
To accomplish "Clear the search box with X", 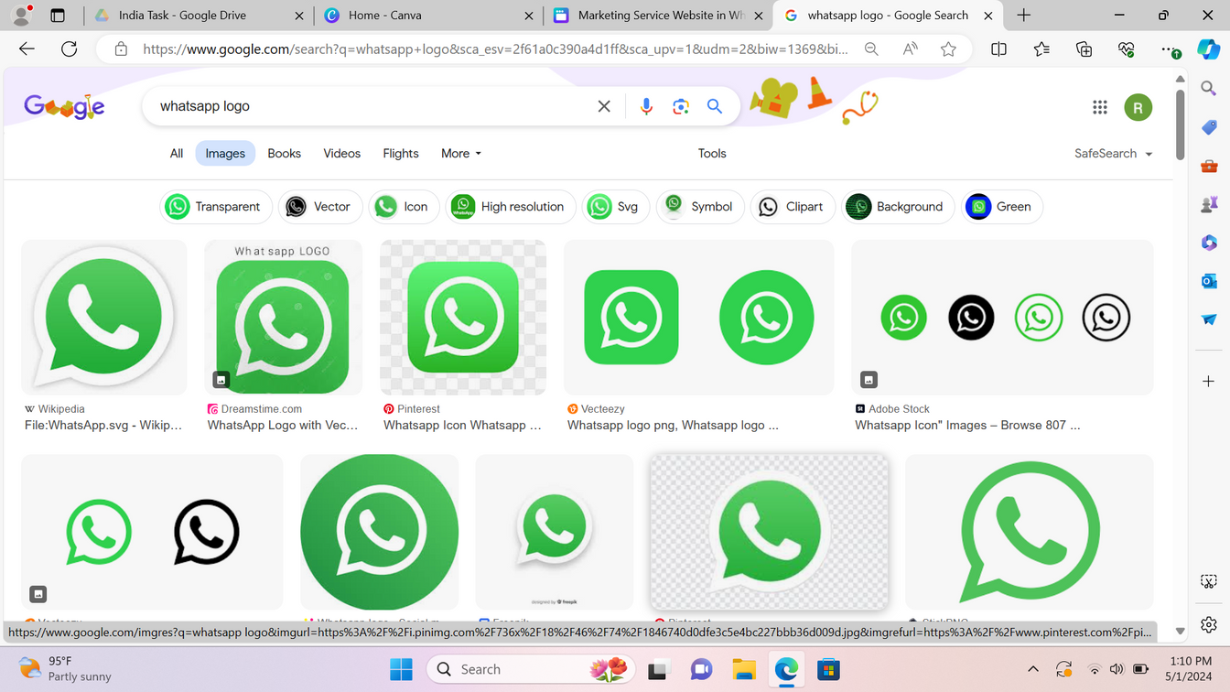I will 604,106.
